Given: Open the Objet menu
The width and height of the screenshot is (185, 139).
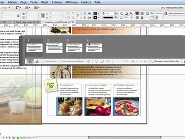Looking at the screenshot, I should (44, 2).
